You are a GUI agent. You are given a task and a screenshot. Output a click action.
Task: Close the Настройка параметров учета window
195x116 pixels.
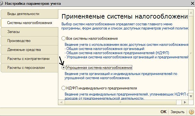192,3
